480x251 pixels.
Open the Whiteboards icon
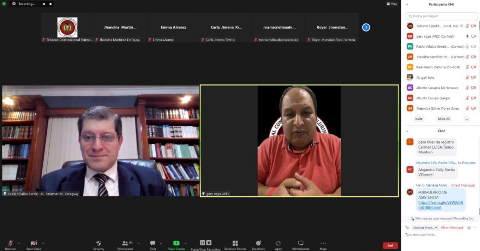(x=301, y=243)
